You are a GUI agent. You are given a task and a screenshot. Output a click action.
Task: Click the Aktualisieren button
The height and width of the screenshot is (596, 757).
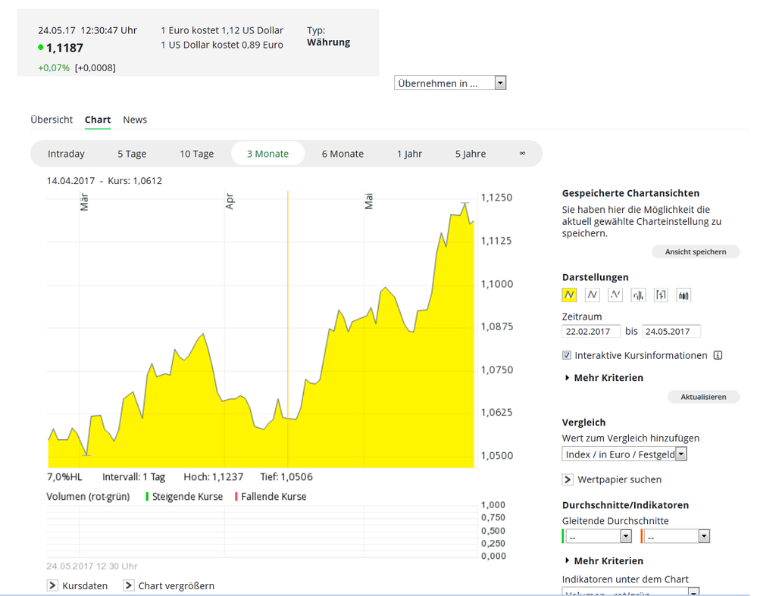click(703, 396)
